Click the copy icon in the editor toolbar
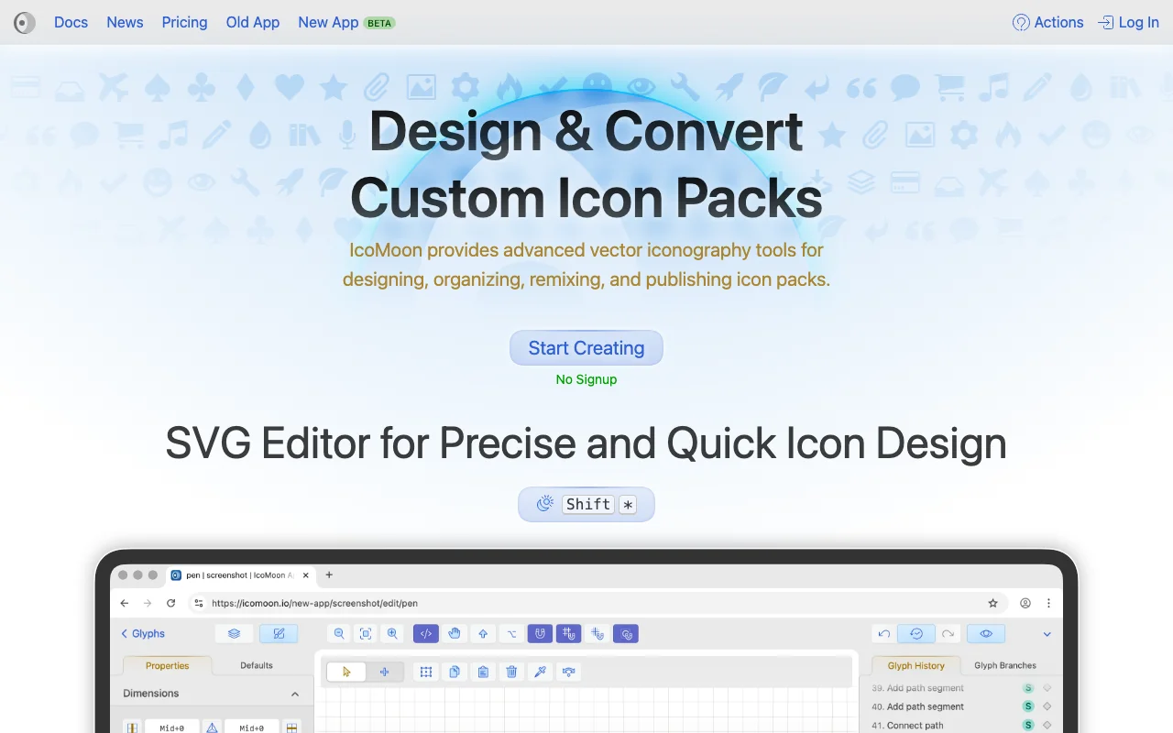 455,672
